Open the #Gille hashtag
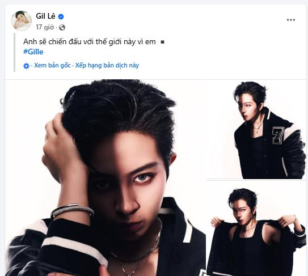 pyautogui.click(x=33, y=52)
